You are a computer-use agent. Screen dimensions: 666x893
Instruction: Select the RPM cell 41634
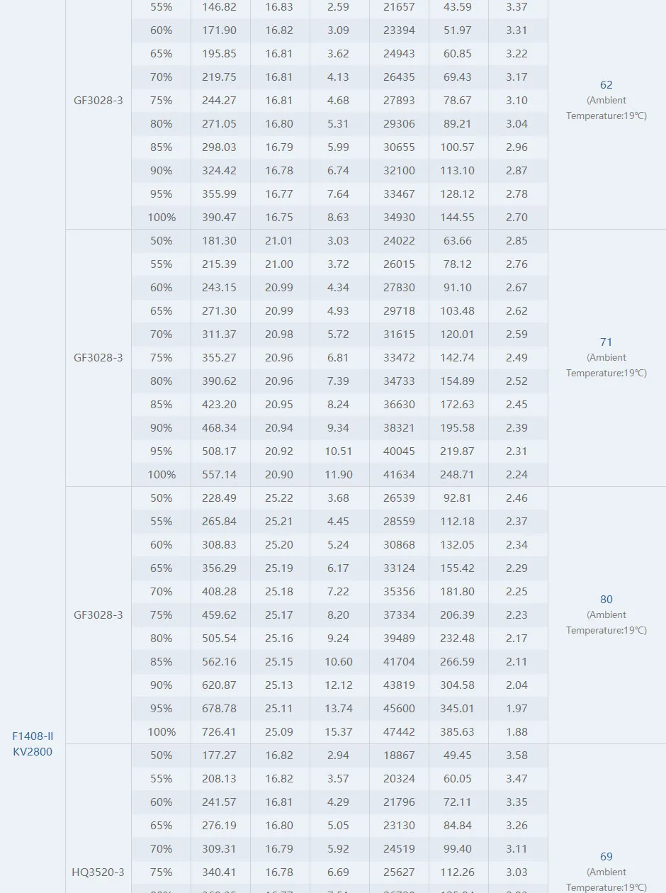tap(399, 474)
